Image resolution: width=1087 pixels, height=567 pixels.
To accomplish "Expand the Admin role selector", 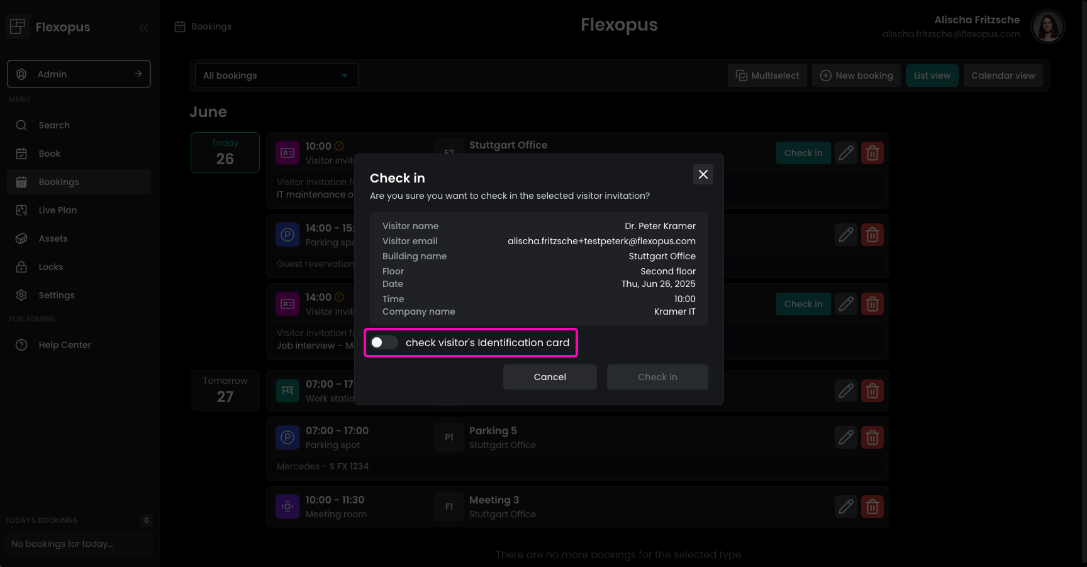I will click(x=79, y=74).
